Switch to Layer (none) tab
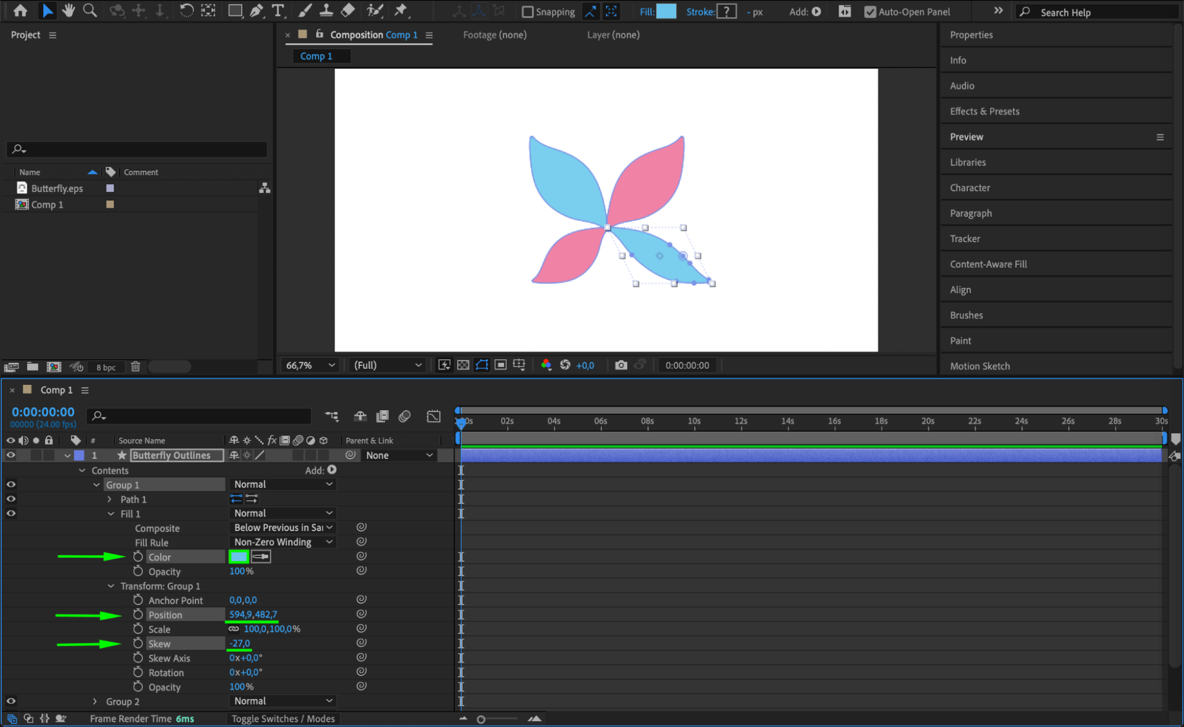 coord(613,35)
